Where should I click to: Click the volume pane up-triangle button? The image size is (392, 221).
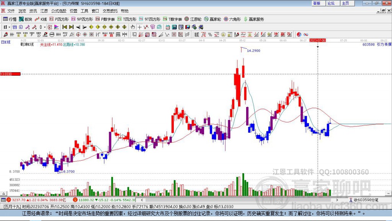(3, 193)
